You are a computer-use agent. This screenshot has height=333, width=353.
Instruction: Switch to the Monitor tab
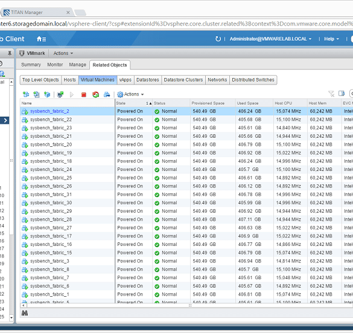(x=55, y=65)
